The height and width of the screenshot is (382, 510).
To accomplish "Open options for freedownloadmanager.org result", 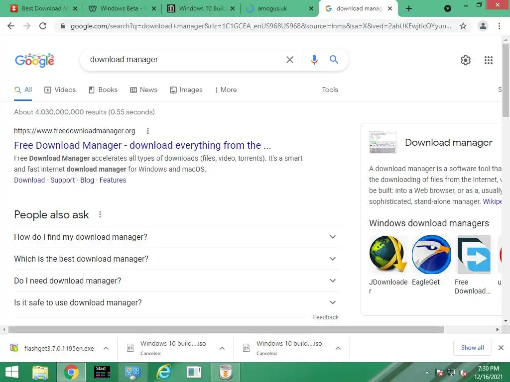I will click(x=147, y=131).
